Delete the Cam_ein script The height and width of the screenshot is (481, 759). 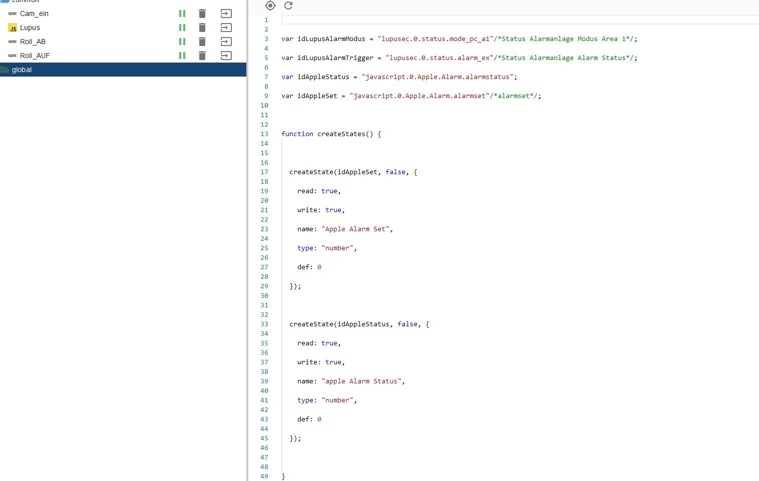[202, 14]
